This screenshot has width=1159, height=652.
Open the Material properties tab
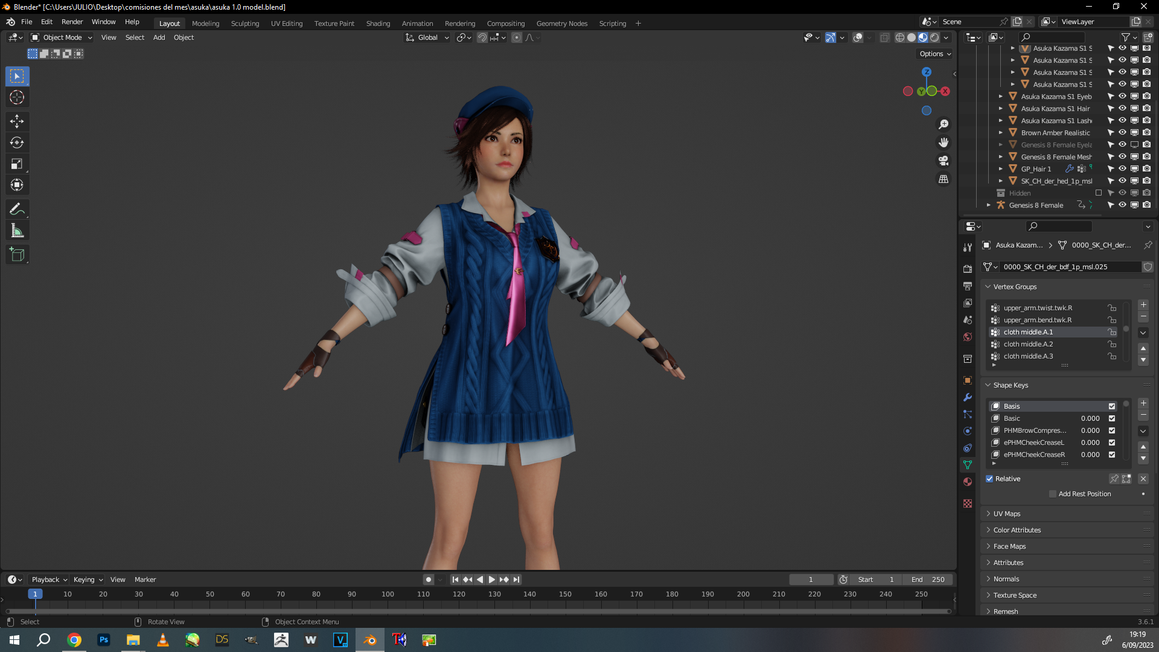[x=968, y=482]
